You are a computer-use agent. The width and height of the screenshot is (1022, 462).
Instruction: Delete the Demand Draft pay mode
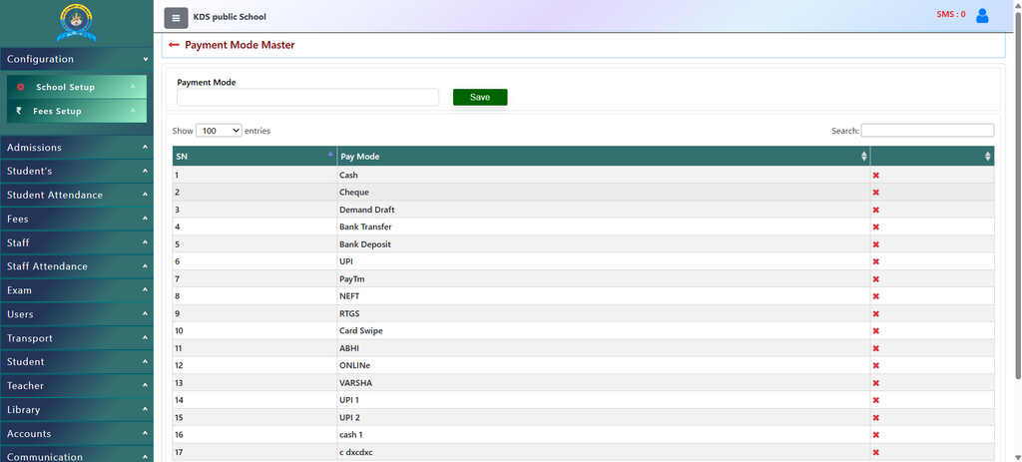click(876, 210)
